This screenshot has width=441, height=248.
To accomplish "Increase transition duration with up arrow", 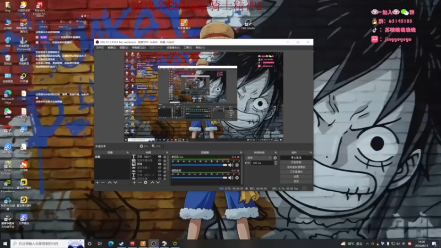I will coord(276,162).
